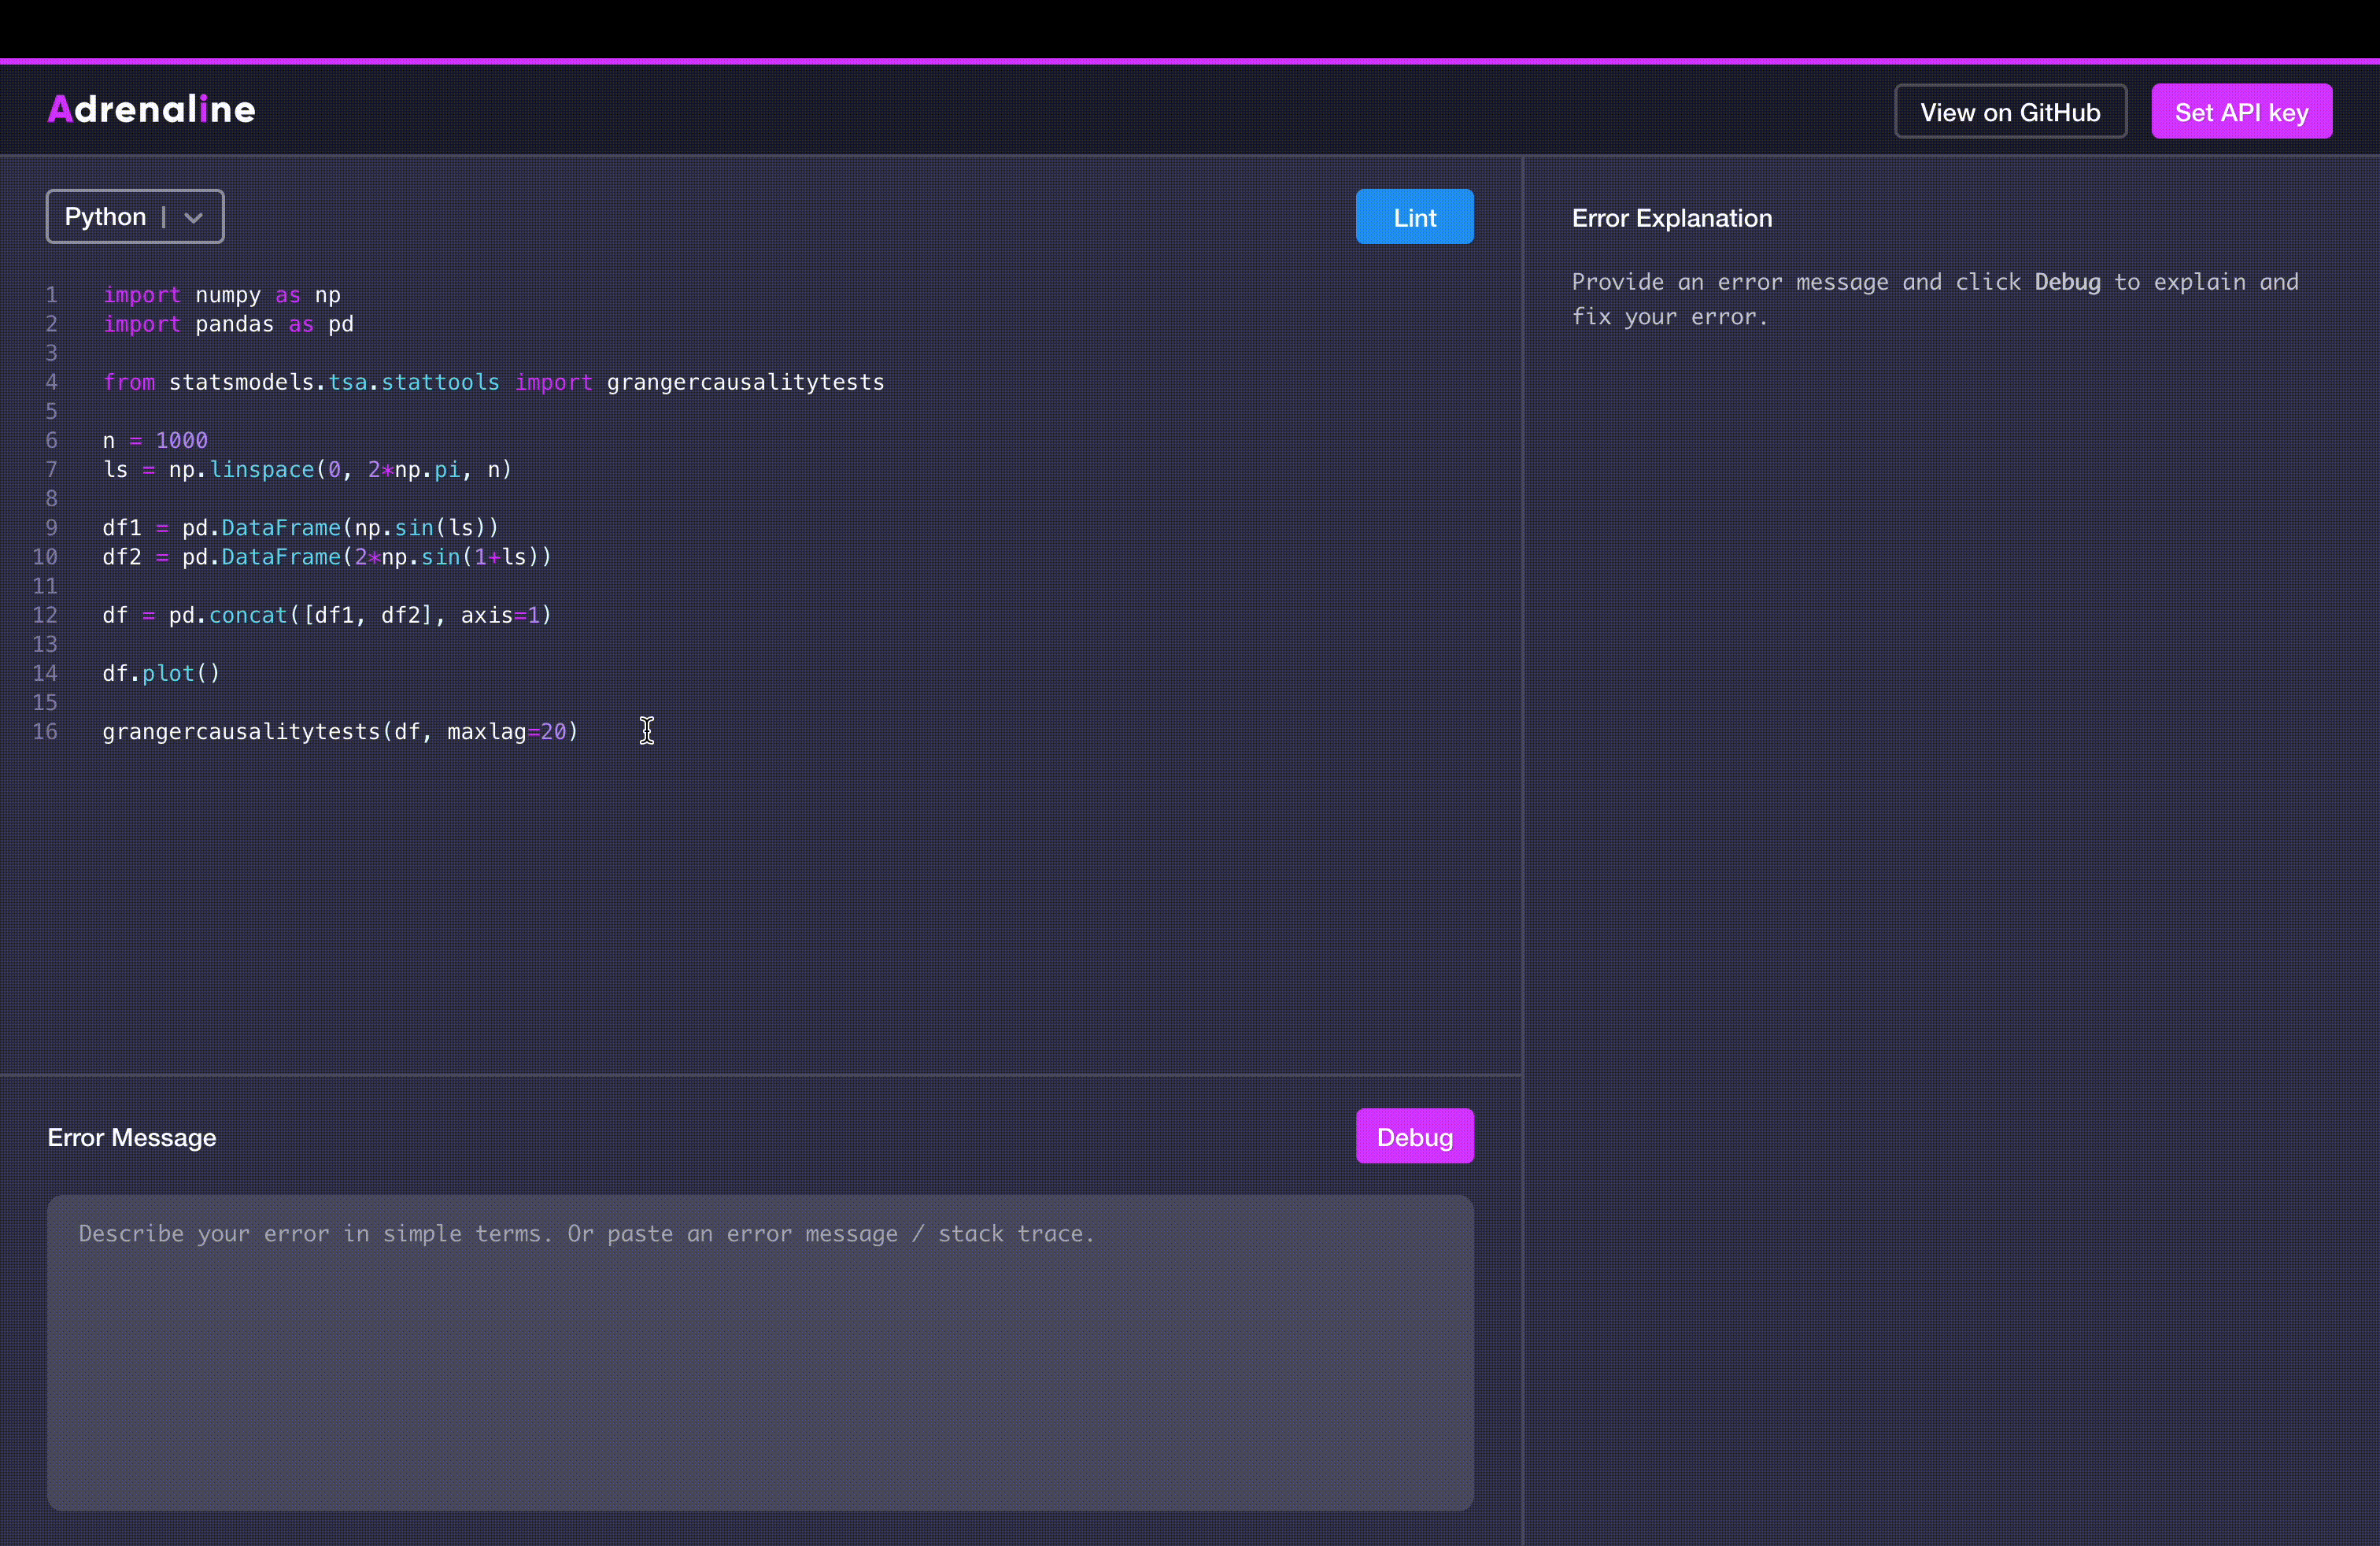Click inside the error message text area
The image size is (2380, 1546).
click(x=759, y=1351)
